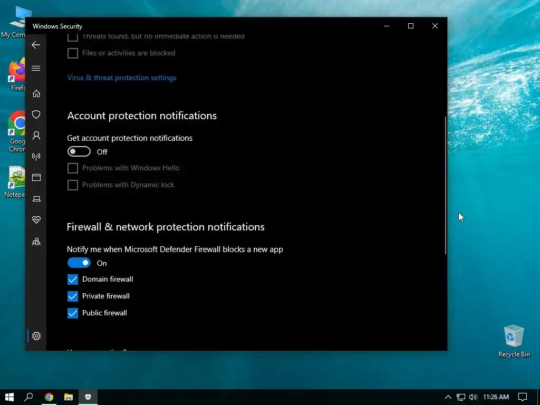The height and width of the screenshot is (405, 540).
Task: Click Firewall & network protection notifications heading
Action: point(166,227)
